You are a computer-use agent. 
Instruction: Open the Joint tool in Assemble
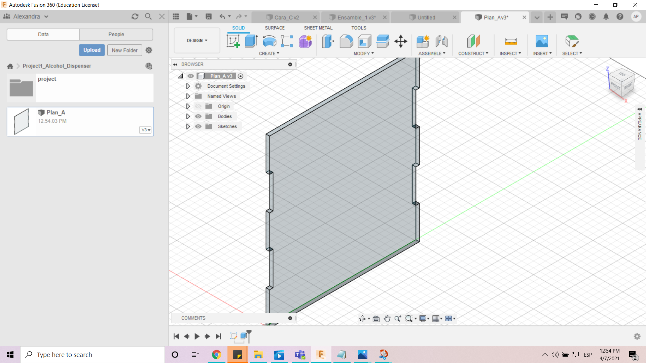[441, 42]
